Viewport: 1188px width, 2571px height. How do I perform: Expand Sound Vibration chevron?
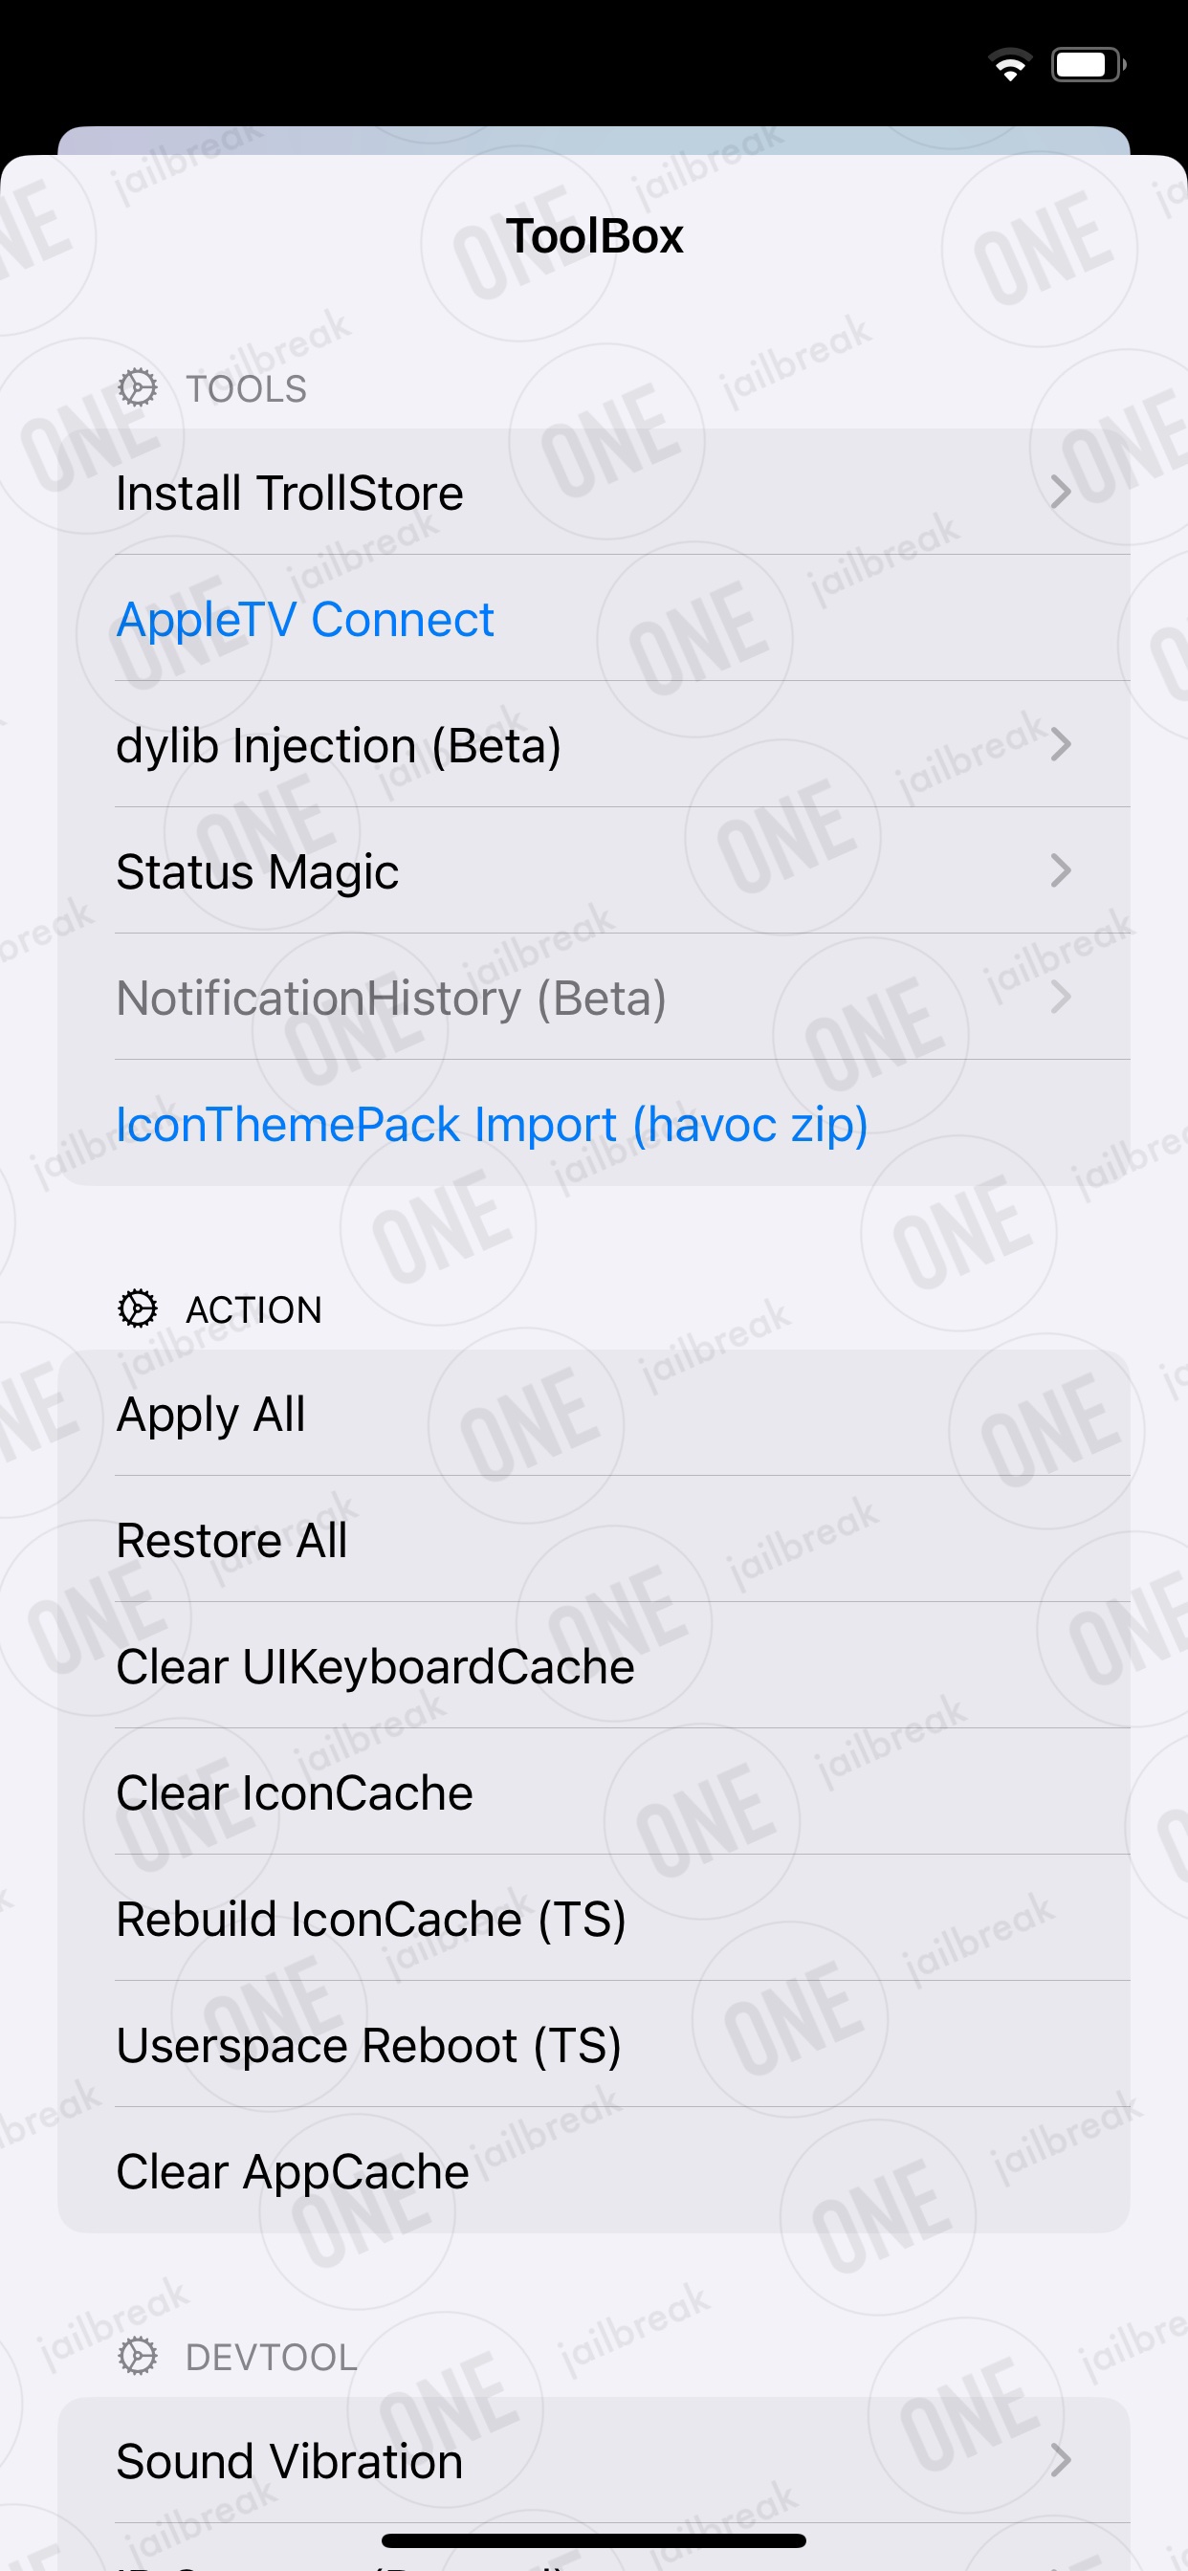pyautogui.click(x=1061, y=2460)
